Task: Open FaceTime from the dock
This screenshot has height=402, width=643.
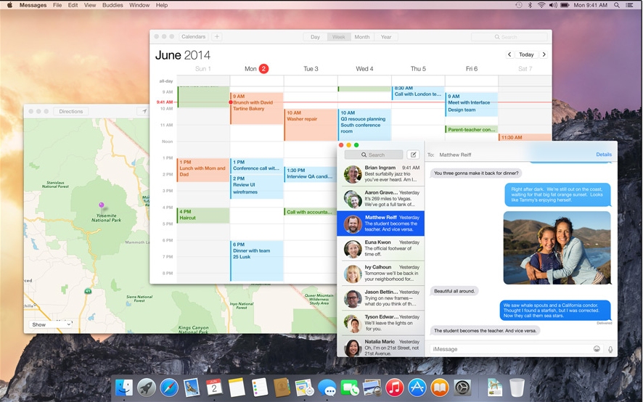Action: click(350, 387)
